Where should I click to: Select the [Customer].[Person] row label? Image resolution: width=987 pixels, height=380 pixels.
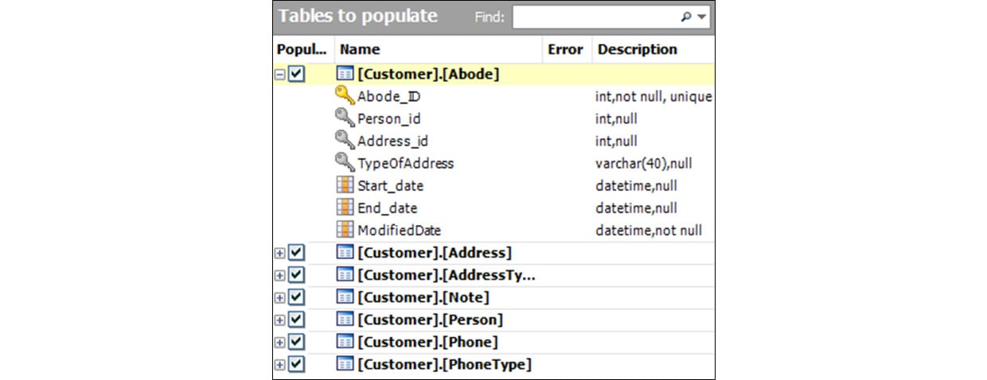tap(431, 320)
